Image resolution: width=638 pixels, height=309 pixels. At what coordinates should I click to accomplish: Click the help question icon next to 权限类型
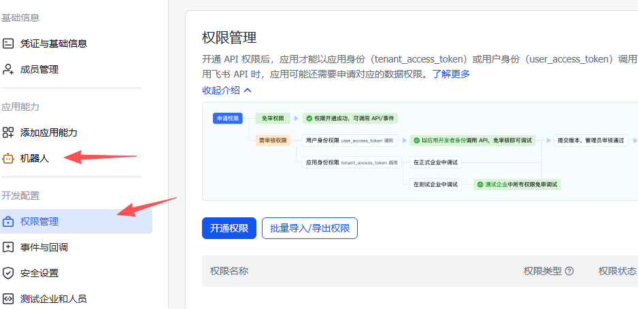pos(570,271)
